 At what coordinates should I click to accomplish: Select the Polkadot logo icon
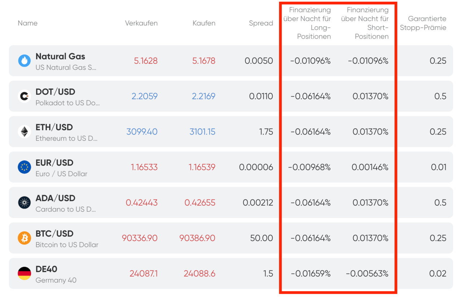point(24,96)
